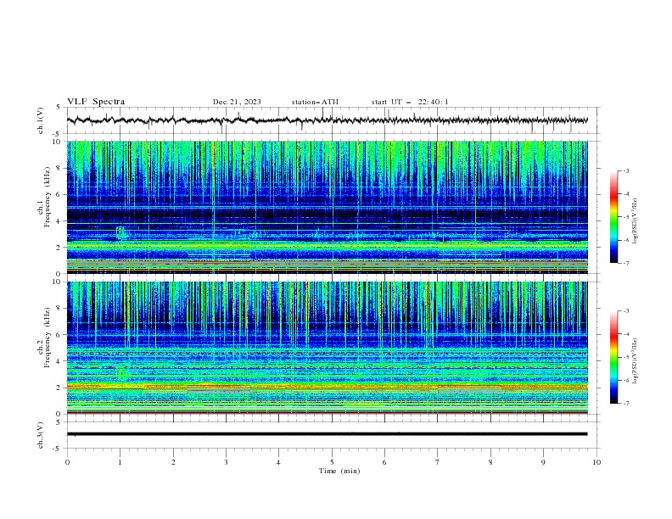Click time axis tick label '0'

[x=67, y=462]
